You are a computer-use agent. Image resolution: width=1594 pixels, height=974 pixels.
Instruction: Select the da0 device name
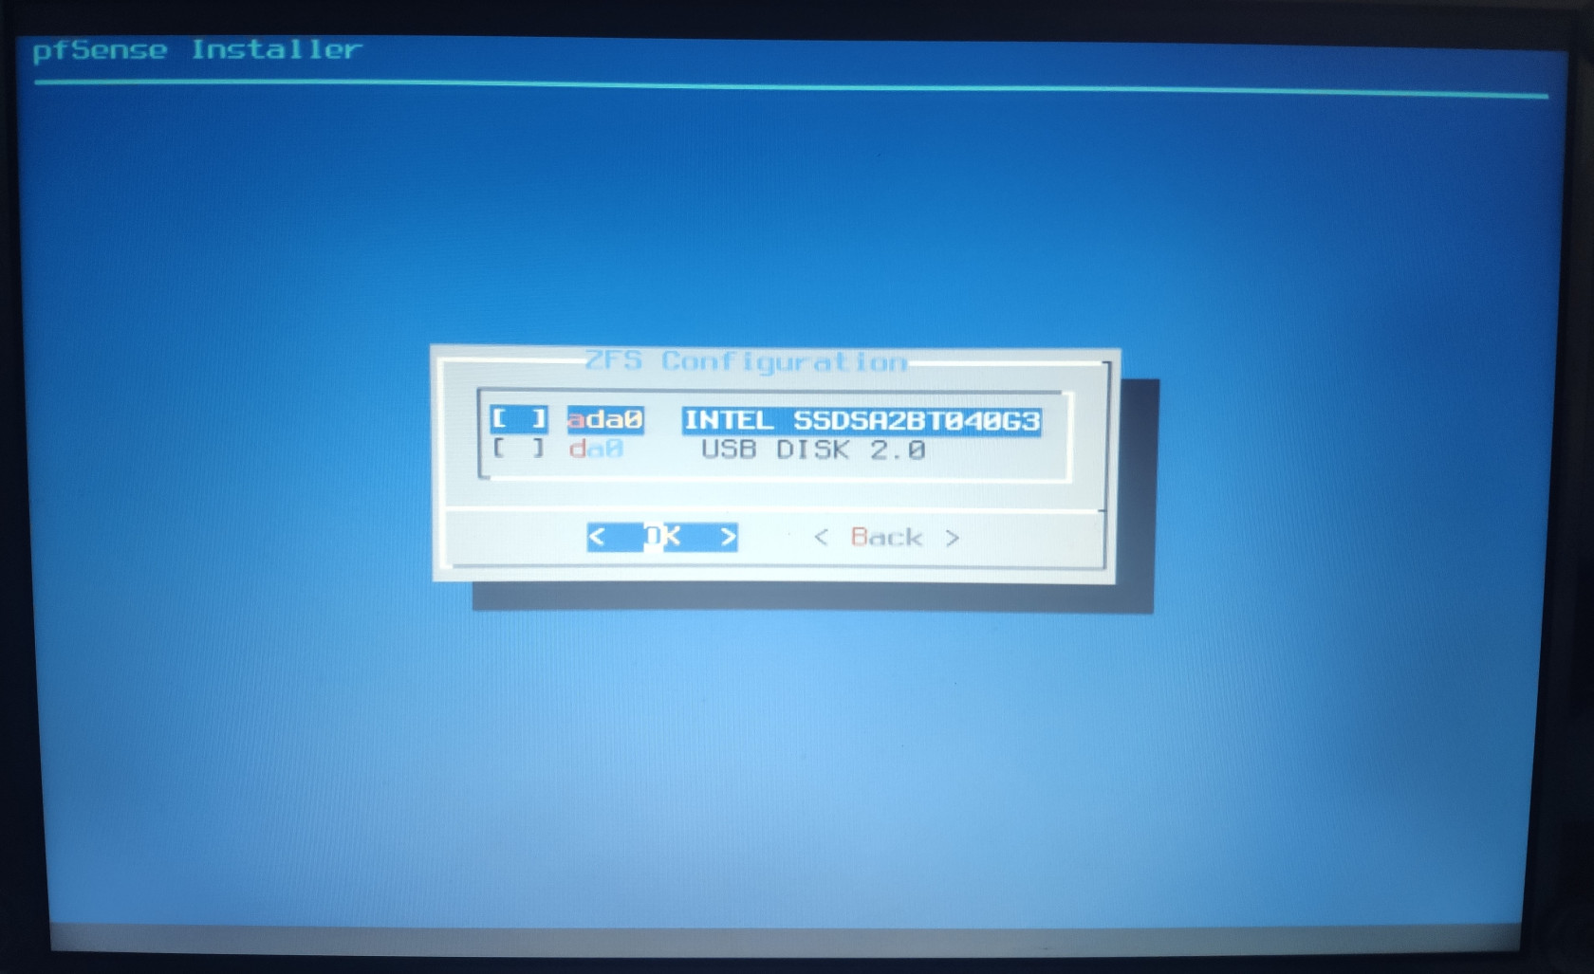coord(596,449)
